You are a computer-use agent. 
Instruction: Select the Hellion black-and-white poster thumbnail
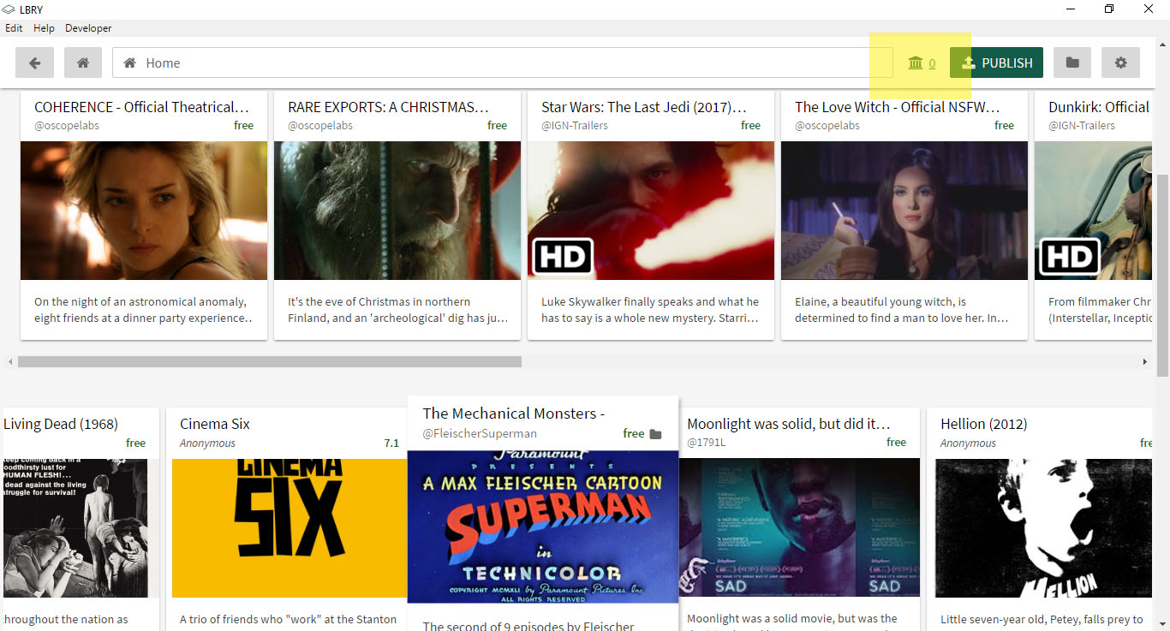coord(1043,528)
